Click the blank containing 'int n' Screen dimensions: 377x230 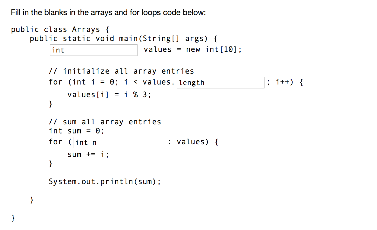(117, 142)
